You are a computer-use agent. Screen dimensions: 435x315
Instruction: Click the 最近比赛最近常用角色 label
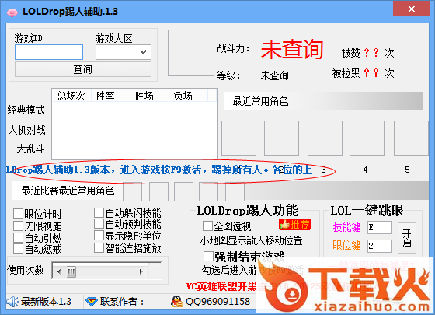68,191
